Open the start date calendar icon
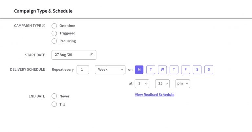The image size is (252, 132). click(92, 55)
